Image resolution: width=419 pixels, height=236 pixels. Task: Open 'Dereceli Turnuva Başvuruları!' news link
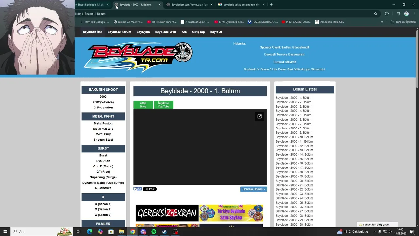284,54
